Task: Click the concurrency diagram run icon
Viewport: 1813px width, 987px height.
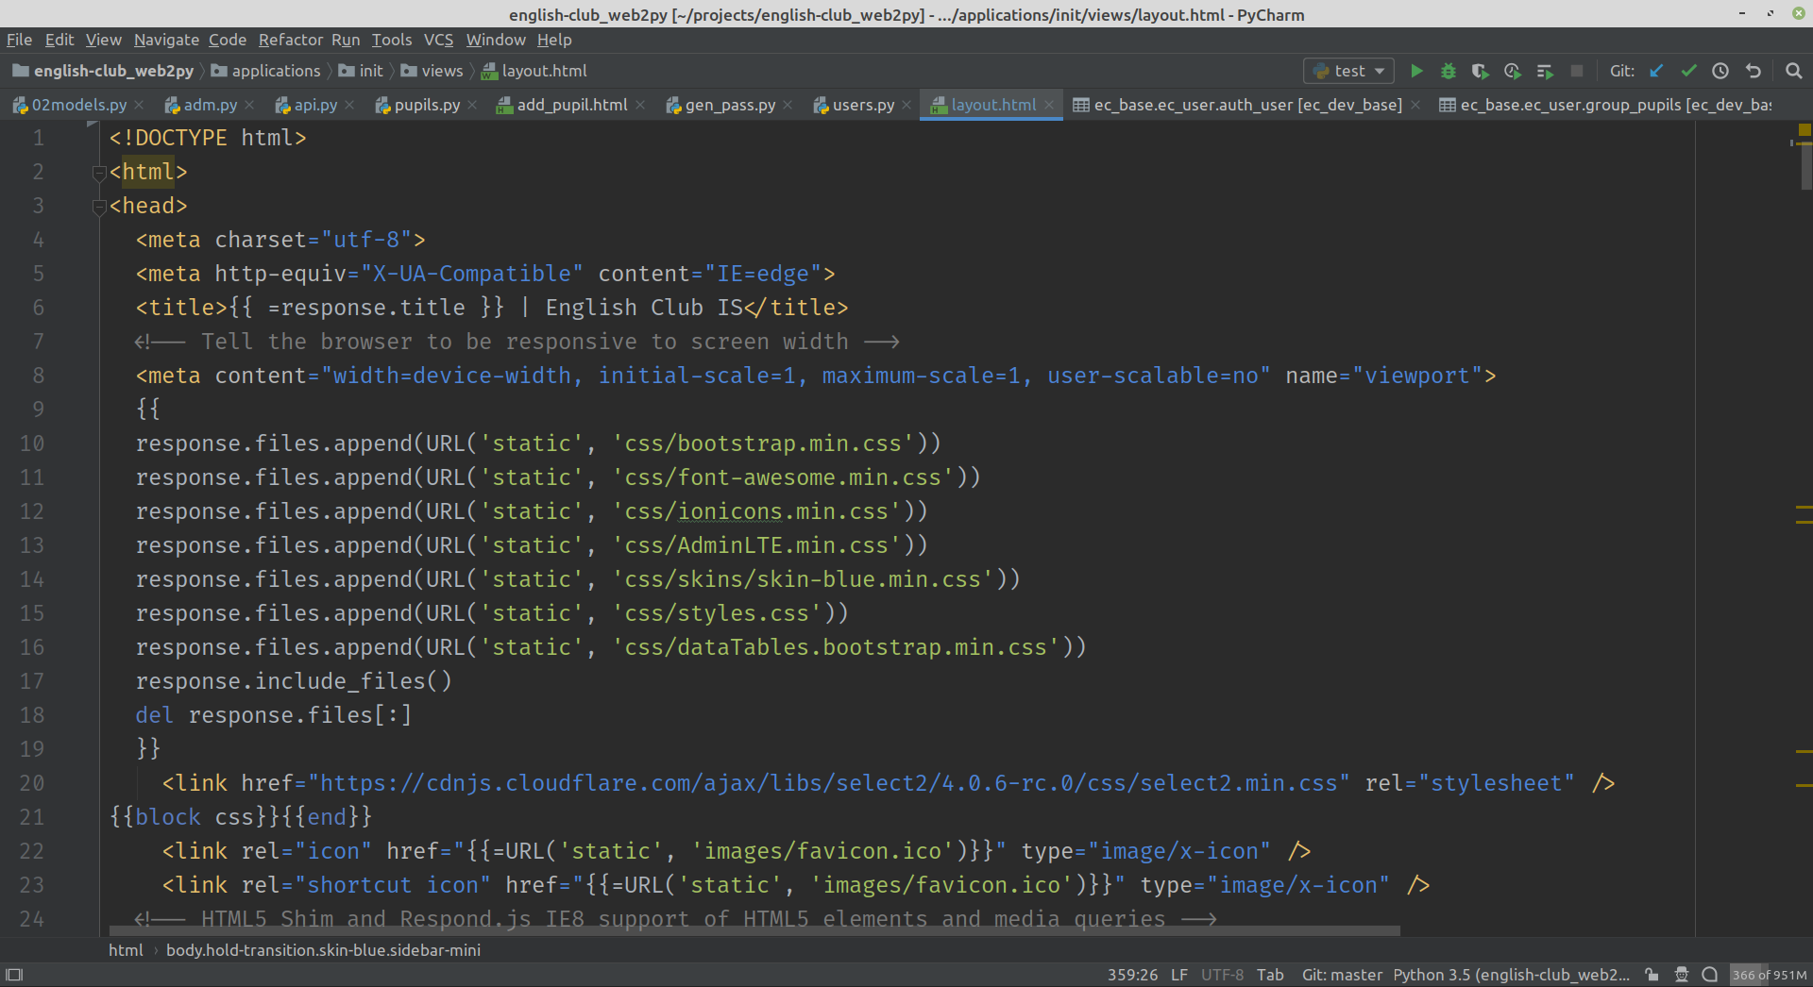Action: (x=1545, y=71)
